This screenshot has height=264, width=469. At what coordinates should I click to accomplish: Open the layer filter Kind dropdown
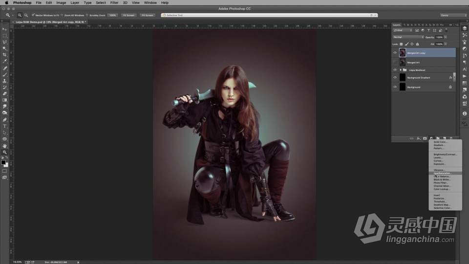403,30
